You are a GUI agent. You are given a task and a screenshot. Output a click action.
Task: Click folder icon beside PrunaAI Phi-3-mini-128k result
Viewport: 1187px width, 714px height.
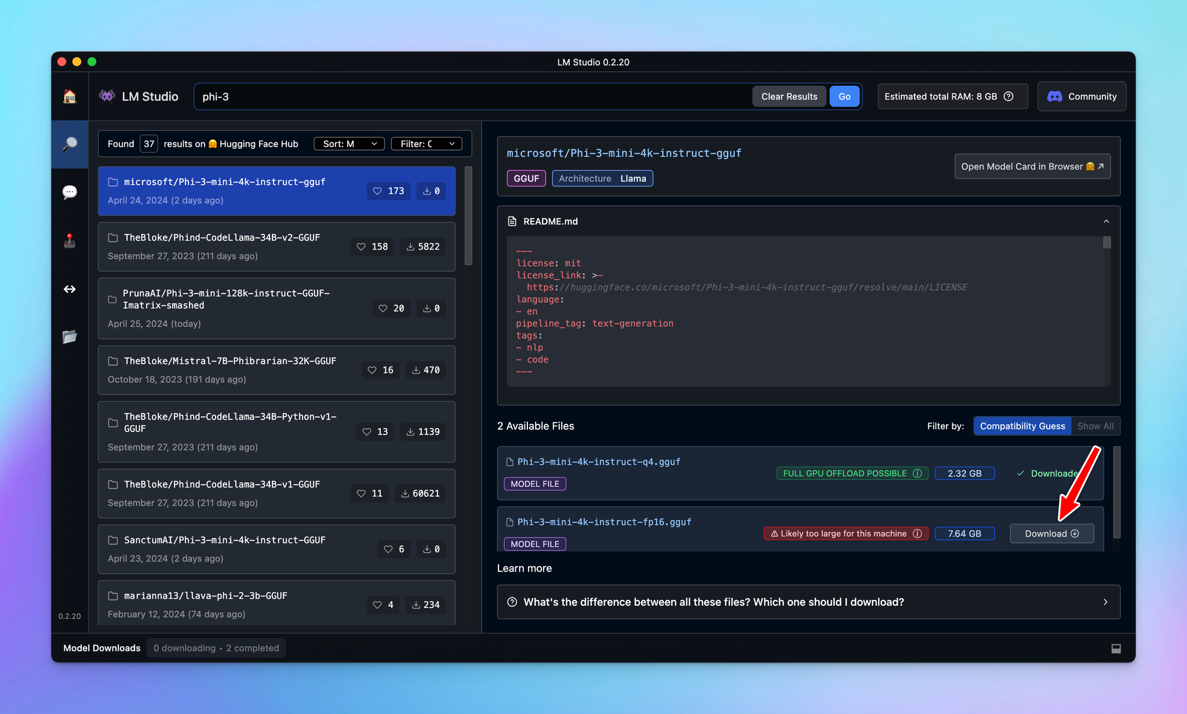pos(112,299)
